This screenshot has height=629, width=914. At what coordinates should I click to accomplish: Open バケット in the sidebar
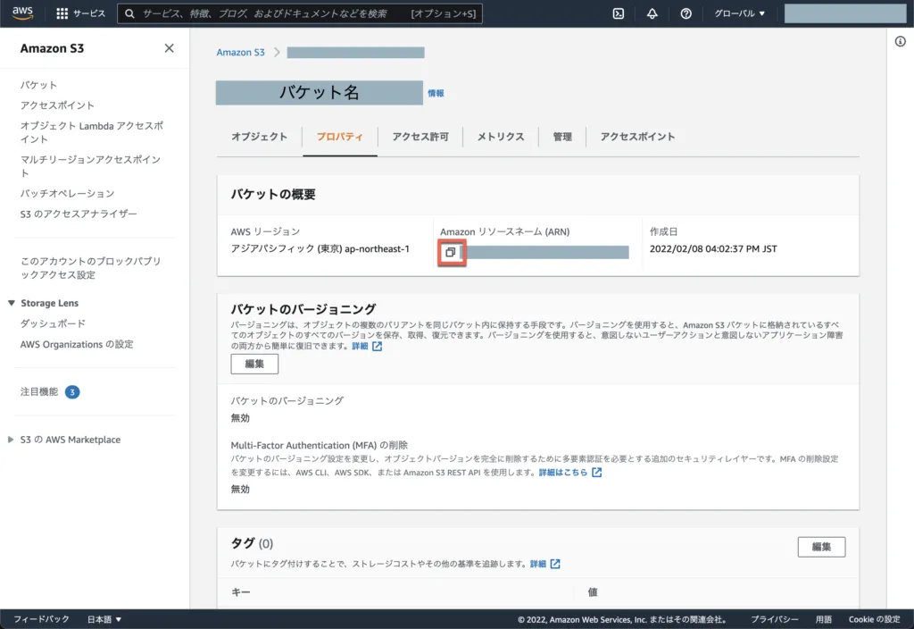click(38, 85)
